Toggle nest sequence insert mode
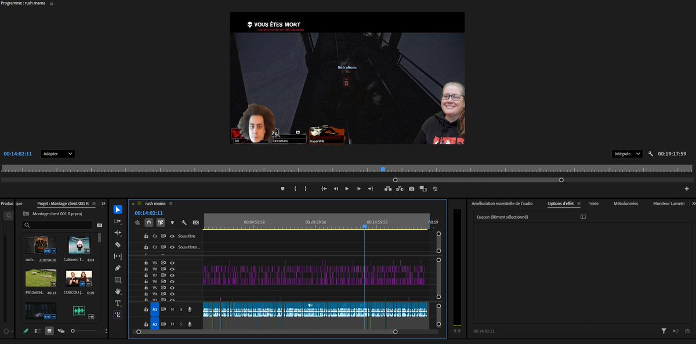This screenshot has width=696, height=344. (x=137, y=222)
